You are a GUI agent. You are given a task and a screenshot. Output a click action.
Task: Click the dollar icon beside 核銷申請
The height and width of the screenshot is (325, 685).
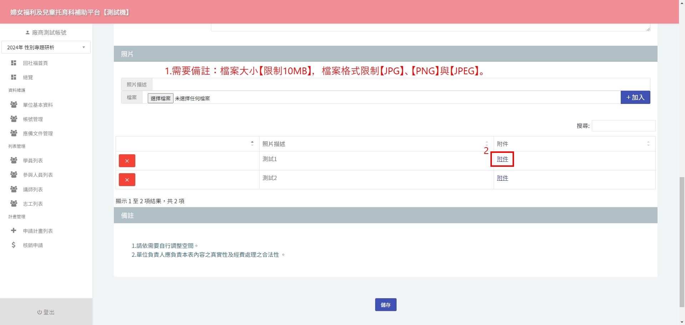coord(14,245)
